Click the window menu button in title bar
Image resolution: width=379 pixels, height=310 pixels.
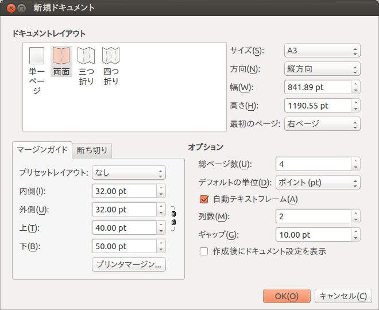21,8
